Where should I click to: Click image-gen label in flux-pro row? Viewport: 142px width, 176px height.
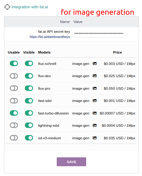click(x=81, y=89)
